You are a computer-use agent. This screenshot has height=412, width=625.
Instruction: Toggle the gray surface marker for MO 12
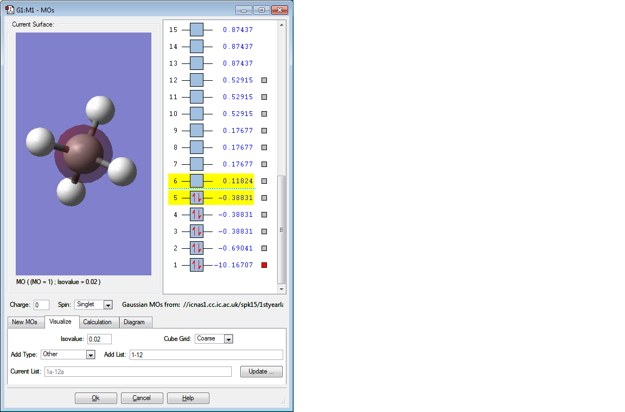point(264,80)
